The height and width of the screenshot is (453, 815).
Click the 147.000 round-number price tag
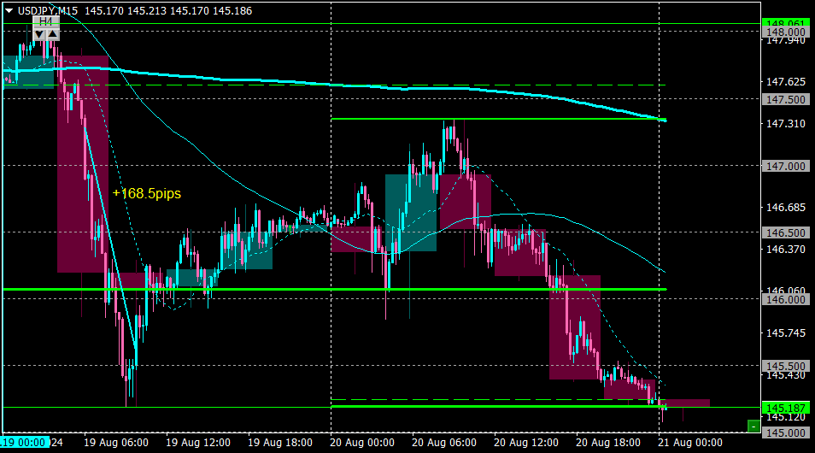[x=785, y=166]
